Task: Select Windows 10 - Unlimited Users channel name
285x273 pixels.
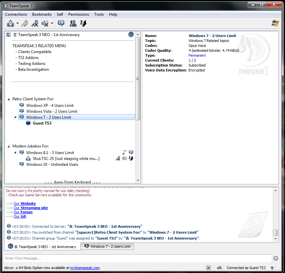Action: (x=52, y=165)
